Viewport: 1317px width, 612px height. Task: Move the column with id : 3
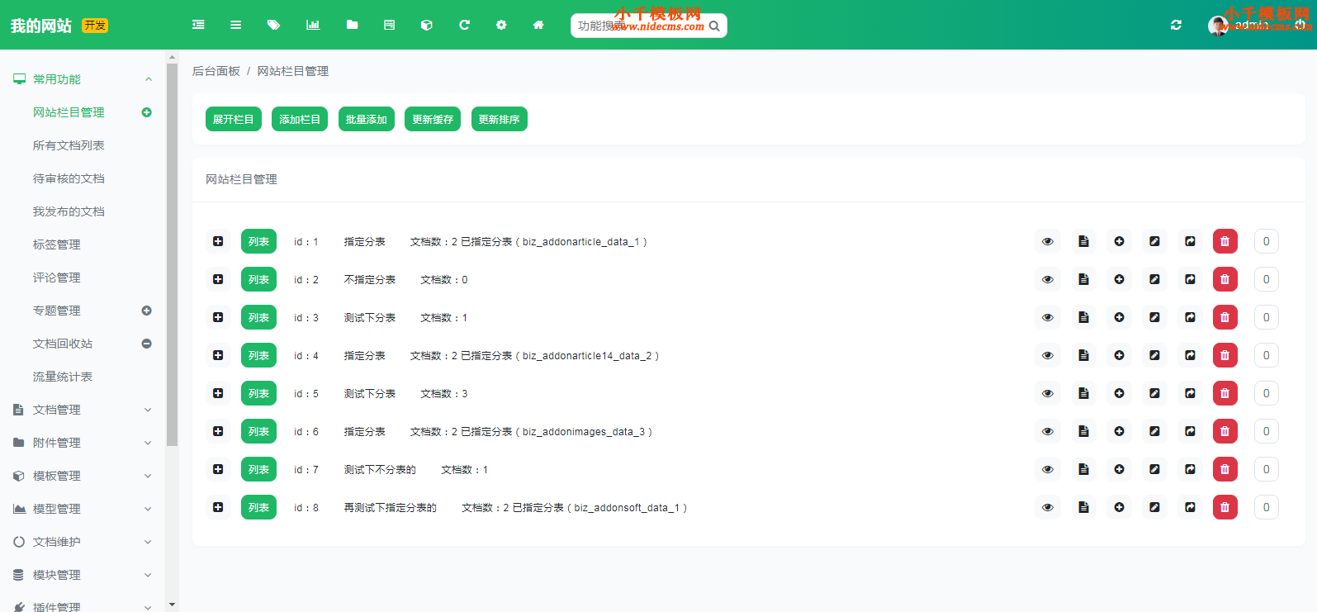(1190, 317)
